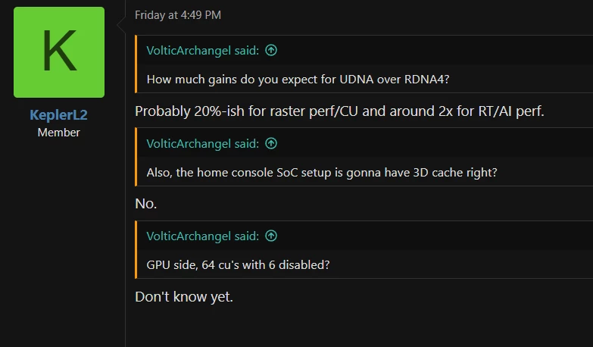The height and width of the screenshot is (347, 593).
Task: Click the reply starting with 'Probably 20%-ish'
Action: click(x=339, y=111)
